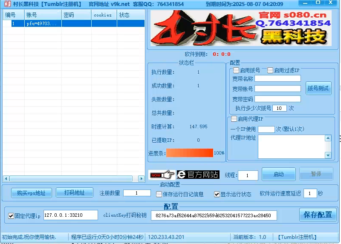This screenshot has width=341, height=244.
Task: Click the program runtime status text
Action: coord(107,237)
